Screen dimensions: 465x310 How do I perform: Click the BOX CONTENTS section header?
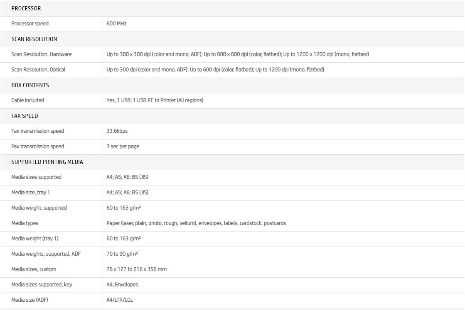[x=30, y=85]
